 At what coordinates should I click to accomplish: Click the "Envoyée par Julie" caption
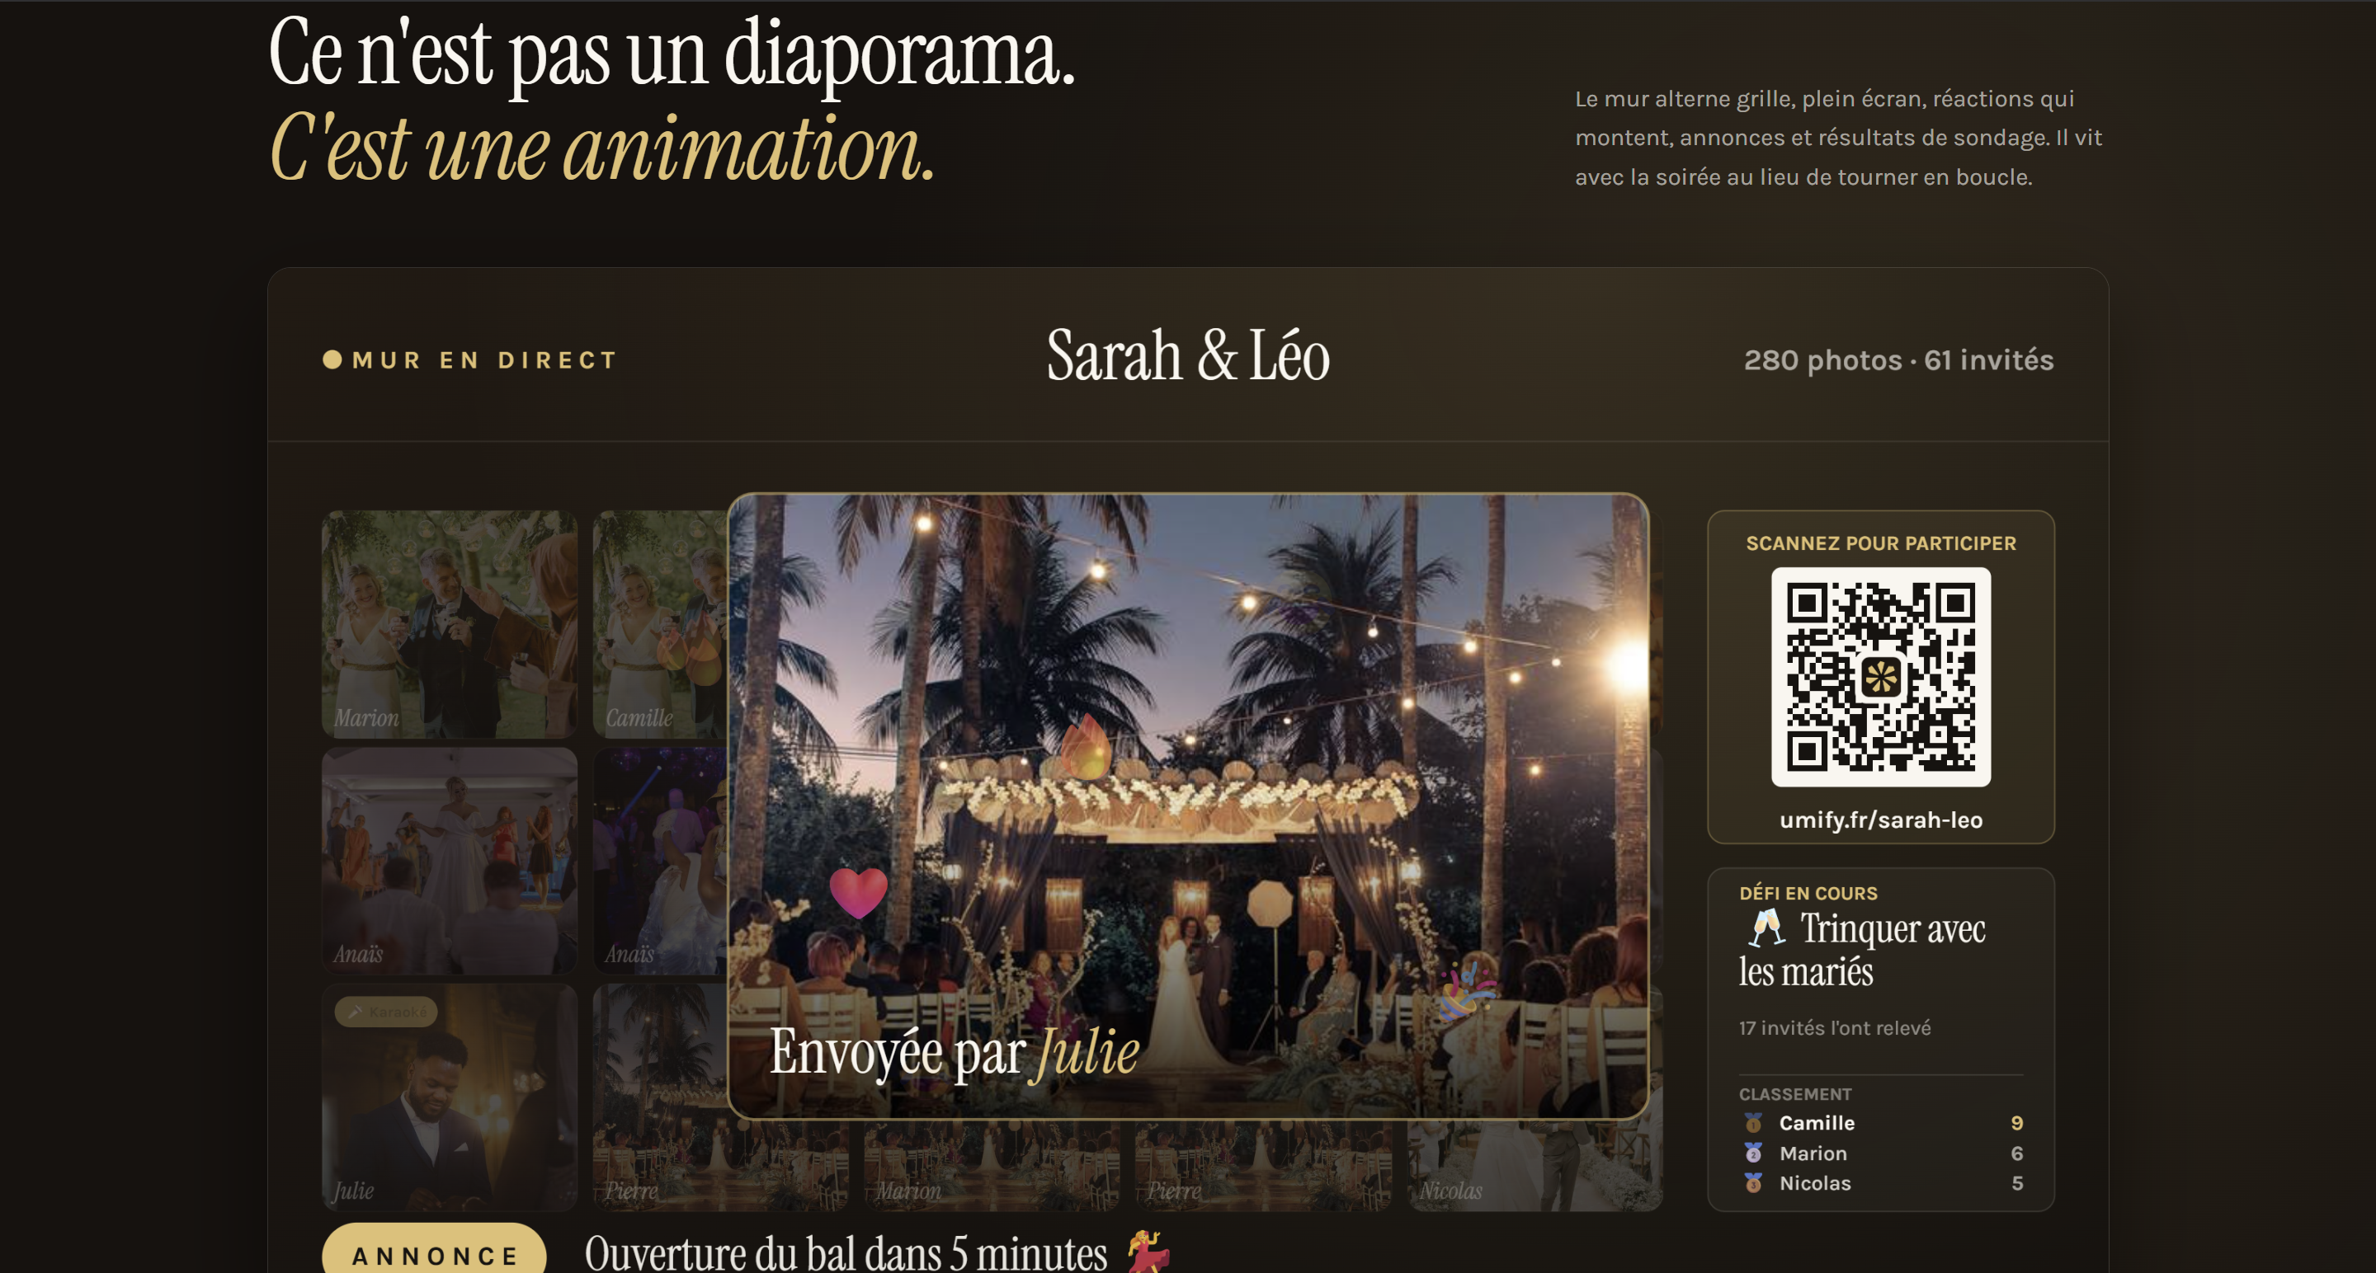coord(955,1051)
